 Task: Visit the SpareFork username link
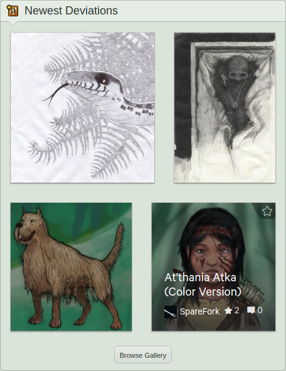(199, 311)
